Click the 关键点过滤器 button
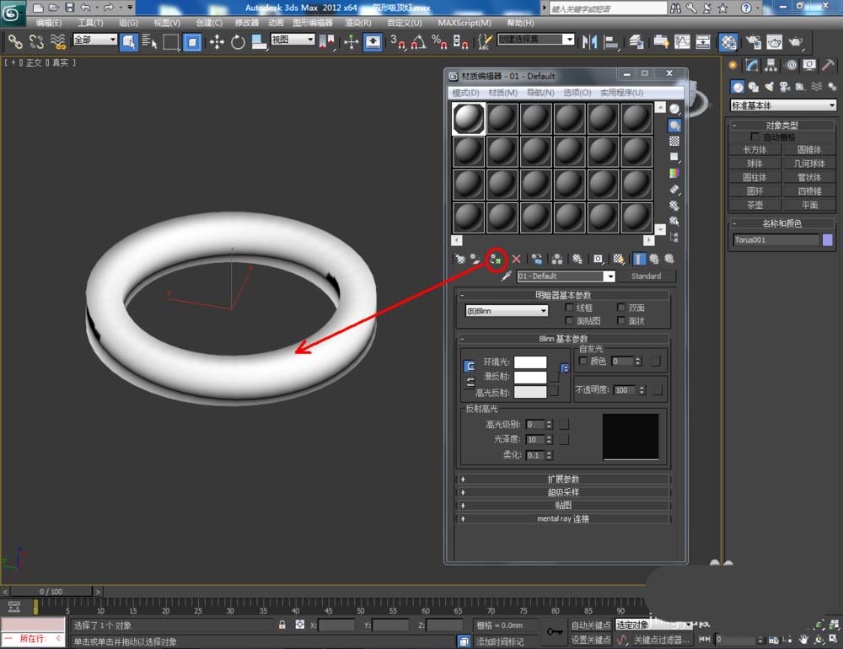 662,640
